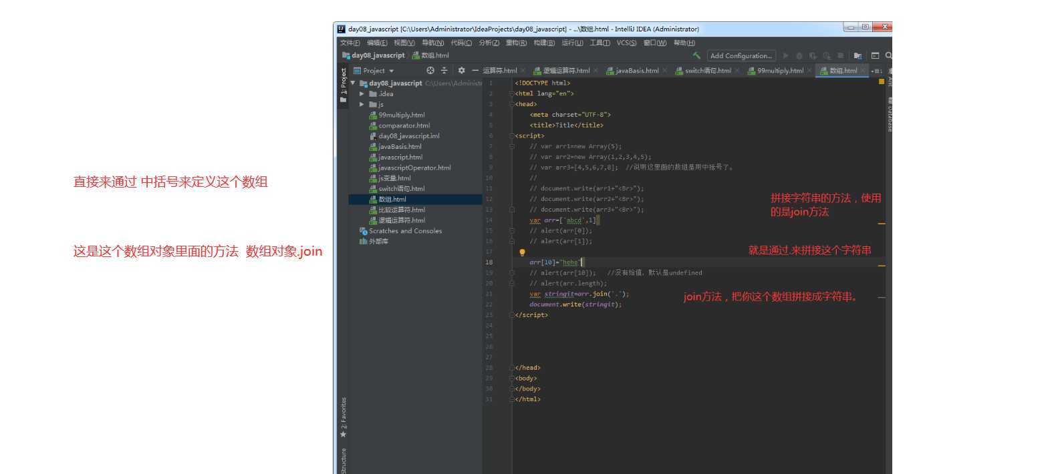Open the 工具(T) menu
Image resolution: width=1050 pixels, height=474 pixels.
point(600,42)
